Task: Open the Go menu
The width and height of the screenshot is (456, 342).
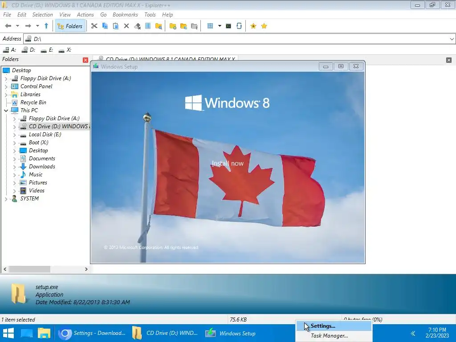Action: click(x=103, y=15)
